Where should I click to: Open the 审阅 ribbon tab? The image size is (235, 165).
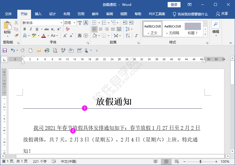point(109,14)
